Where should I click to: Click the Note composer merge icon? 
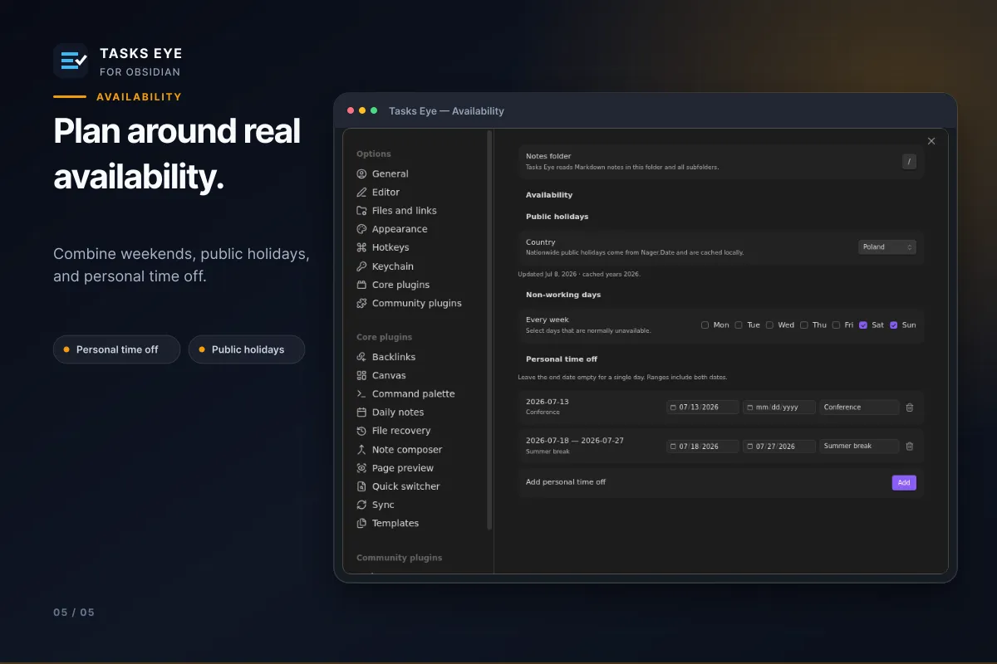[361, 449]
